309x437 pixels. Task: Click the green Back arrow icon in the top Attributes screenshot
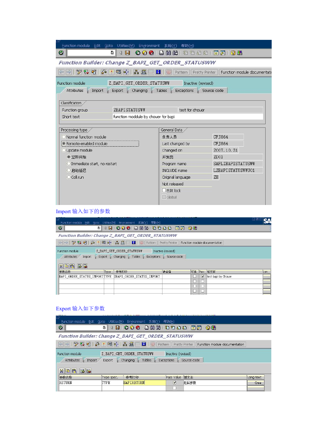138,53
